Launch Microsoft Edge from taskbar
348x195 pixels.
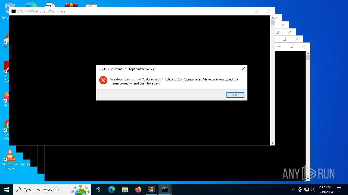click(x=112, y=190)
